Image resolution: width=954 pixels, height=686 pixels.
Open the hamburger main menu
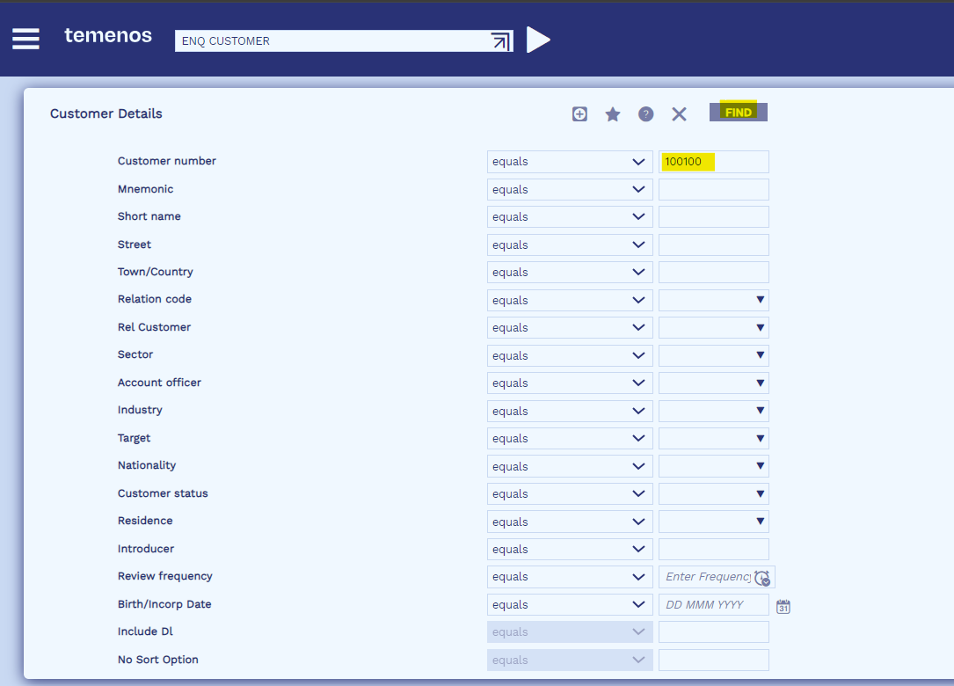point(25,39)
